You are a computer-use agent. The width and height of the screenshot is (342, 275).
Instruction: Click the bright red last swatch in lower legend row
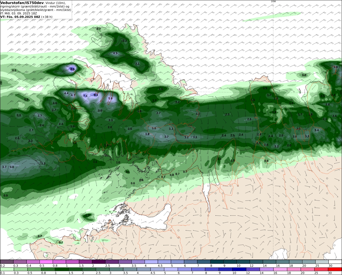[x=335, y=269]
